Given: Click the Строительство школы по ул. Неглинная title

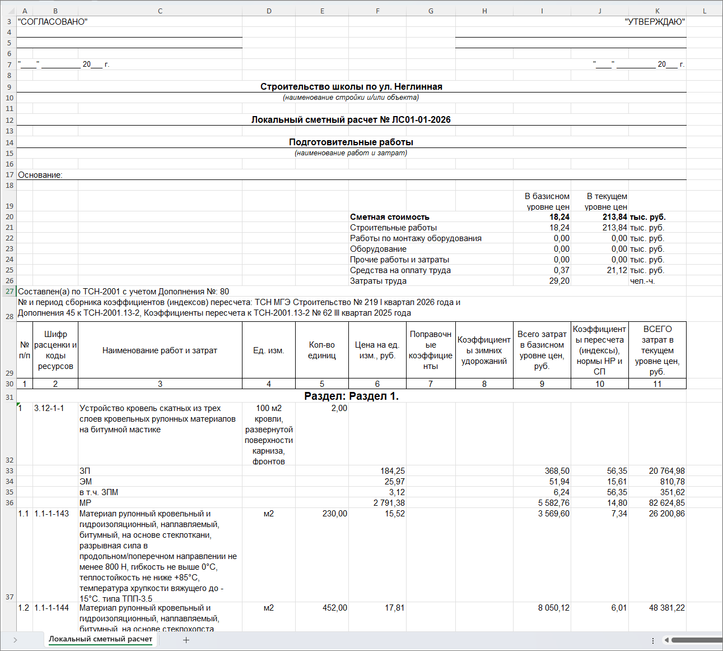Looking at the screenshot, I should click(x=351, y=87).
